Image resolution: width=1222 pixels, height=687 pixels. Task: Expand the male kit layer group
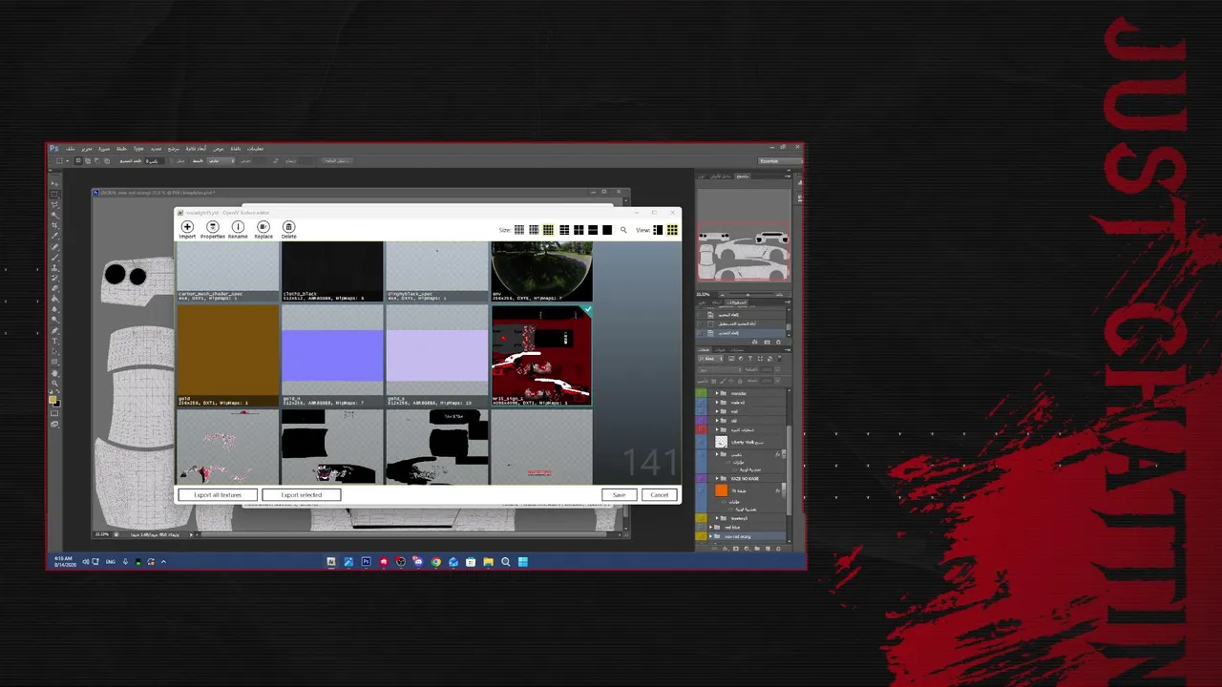click(716, 403)
